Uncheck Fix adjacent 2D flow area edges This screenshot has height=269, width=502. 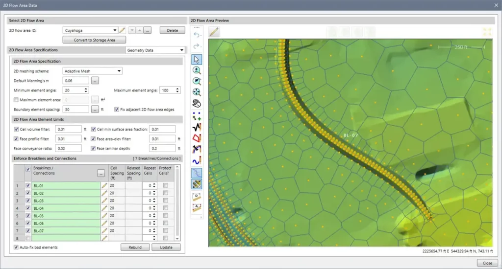pyautogui.click(x=116, y=110)
